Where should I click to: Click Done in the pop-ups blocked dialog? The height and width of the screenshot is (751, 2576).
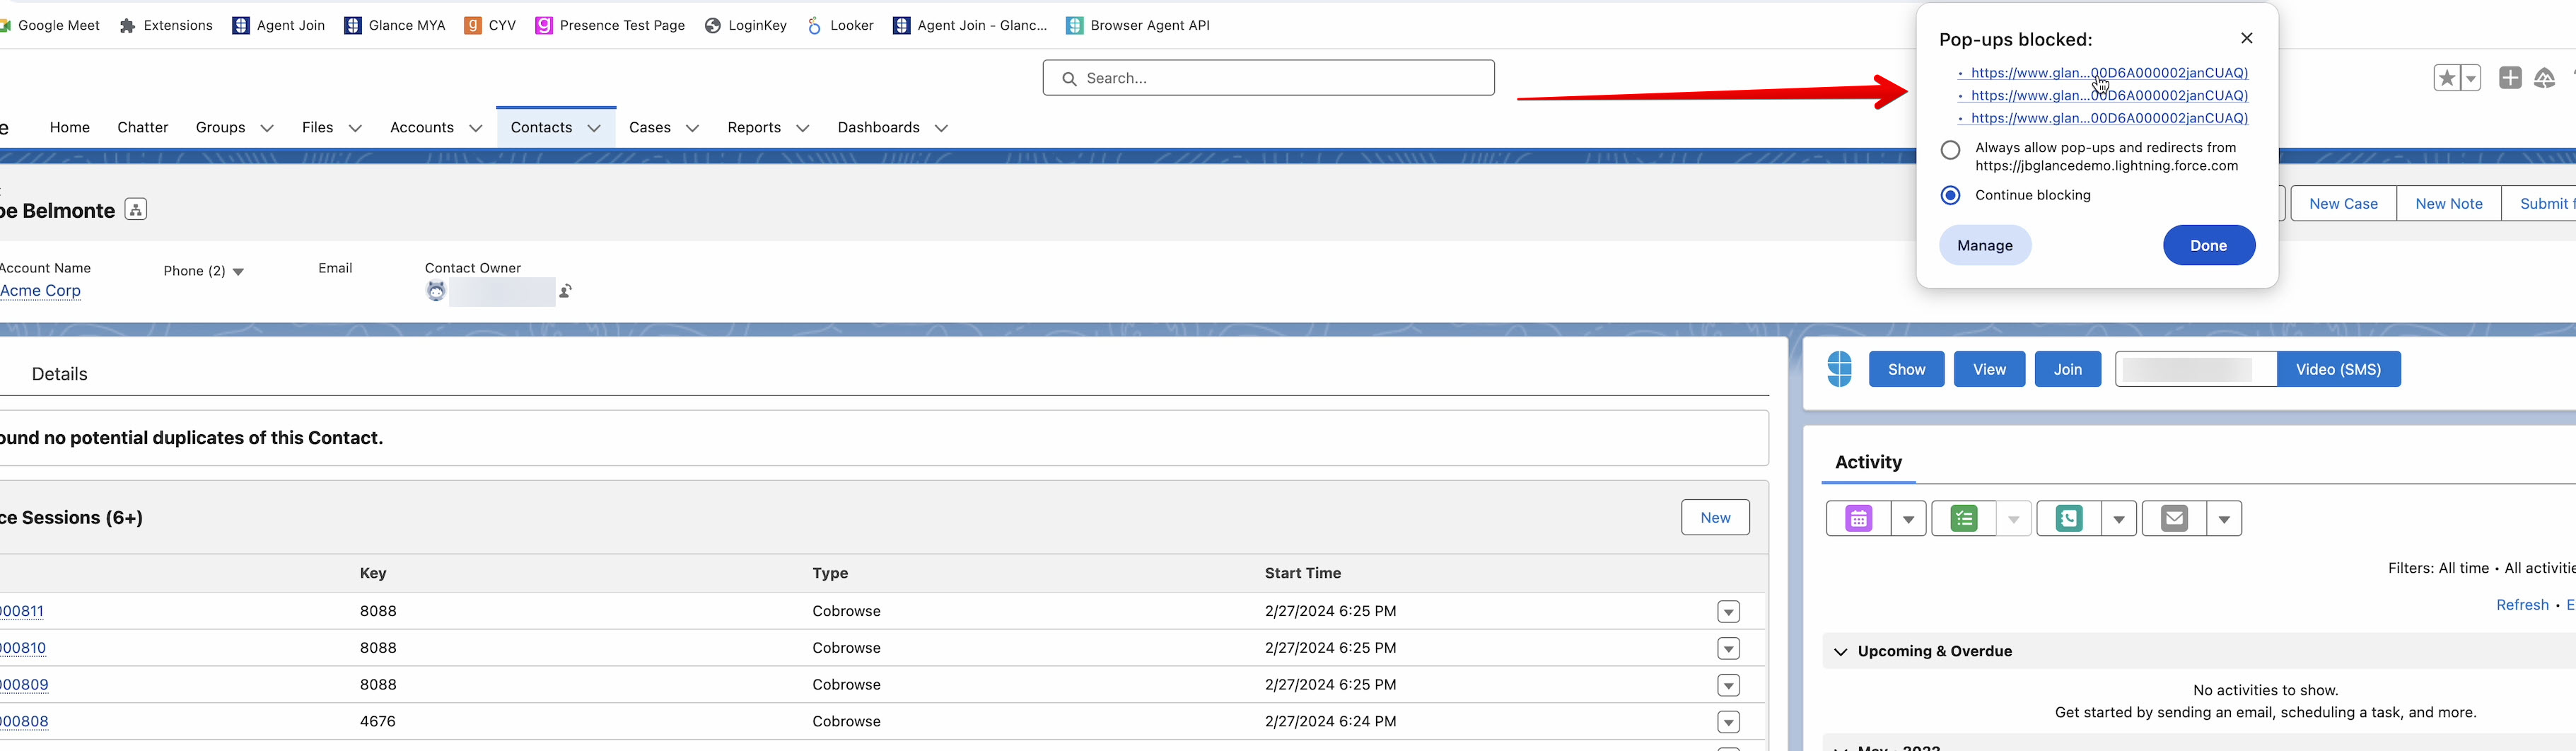2208,246
